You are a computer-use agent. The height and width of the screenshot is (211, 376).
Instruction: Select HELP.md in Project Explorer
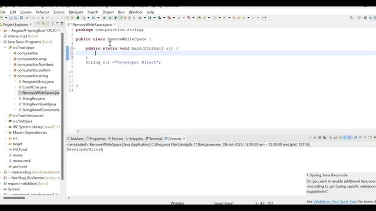(x=19, y=149)
